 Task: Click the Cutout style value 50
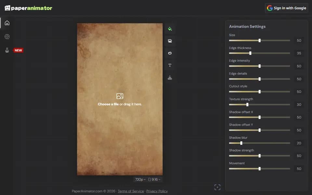(x=299, y=92)
